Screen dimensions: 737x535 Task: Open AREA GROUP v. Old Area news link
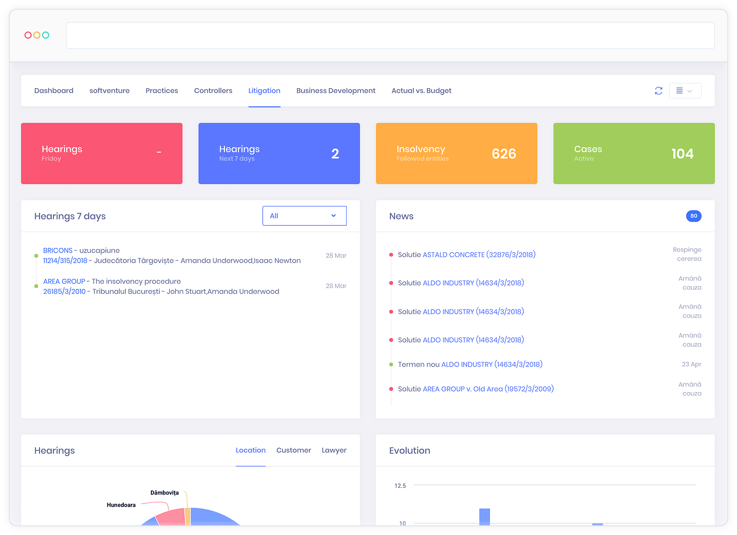click(488, 389)
